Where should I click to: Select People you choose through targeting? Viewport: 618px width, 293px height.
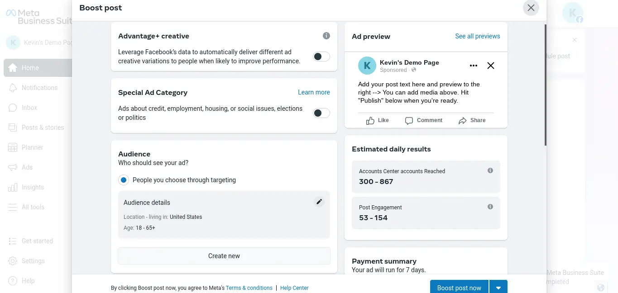point(124,180)
